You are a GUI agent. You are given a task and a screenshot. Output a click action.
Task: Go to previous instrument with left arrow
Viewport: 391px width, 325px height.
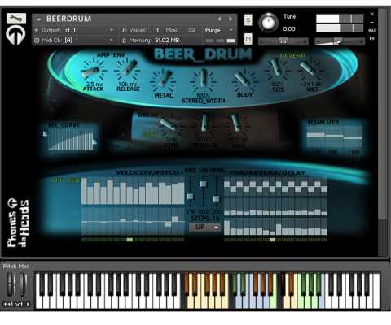(219, 19)
